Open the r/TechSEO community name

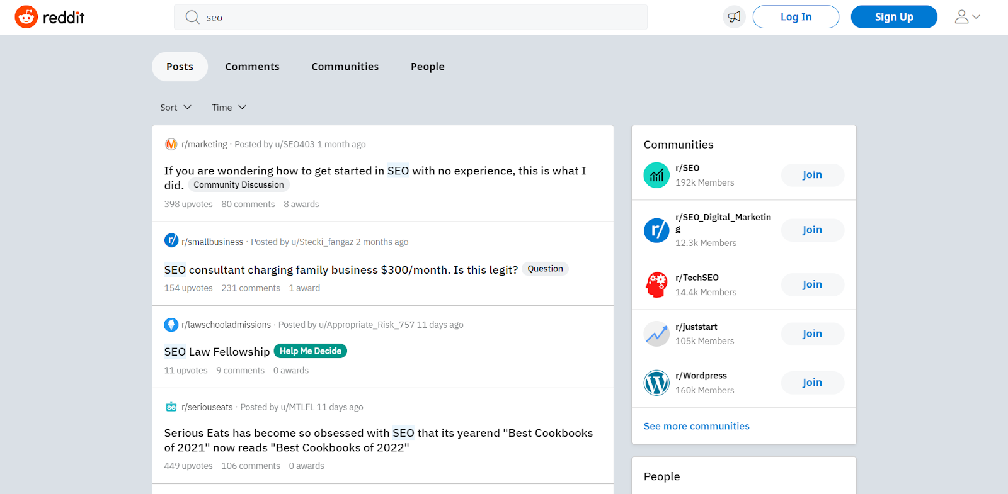(x=697, y=278)
